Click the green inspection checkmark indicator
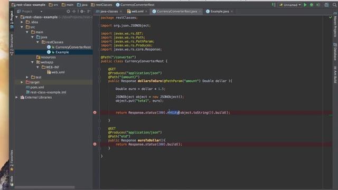The width and height of the screenshot is (338, 190). pos(331,17)
